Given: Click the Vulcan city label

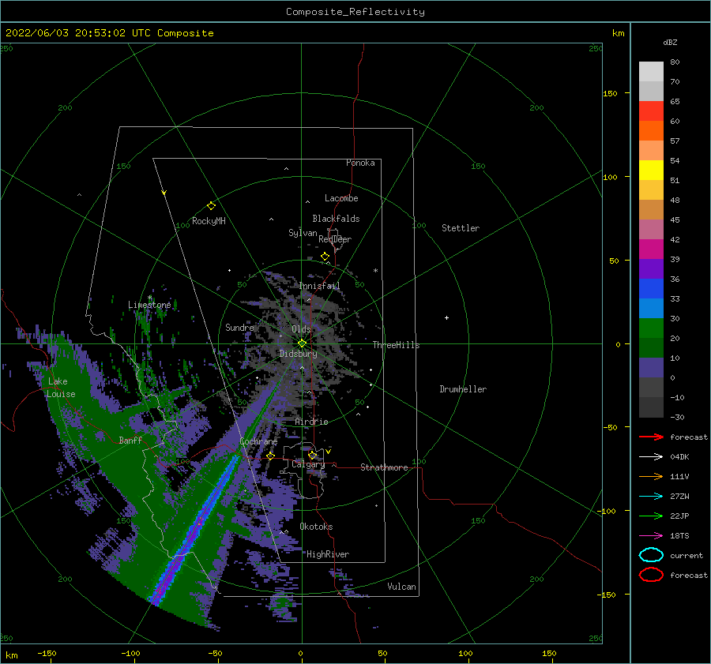Looking at the screenshot, I should point(401,587).
